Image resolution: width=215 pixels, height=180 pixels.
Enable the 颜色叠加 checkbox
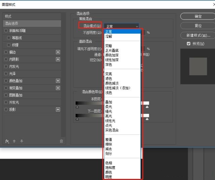click(x=6, y=81)
